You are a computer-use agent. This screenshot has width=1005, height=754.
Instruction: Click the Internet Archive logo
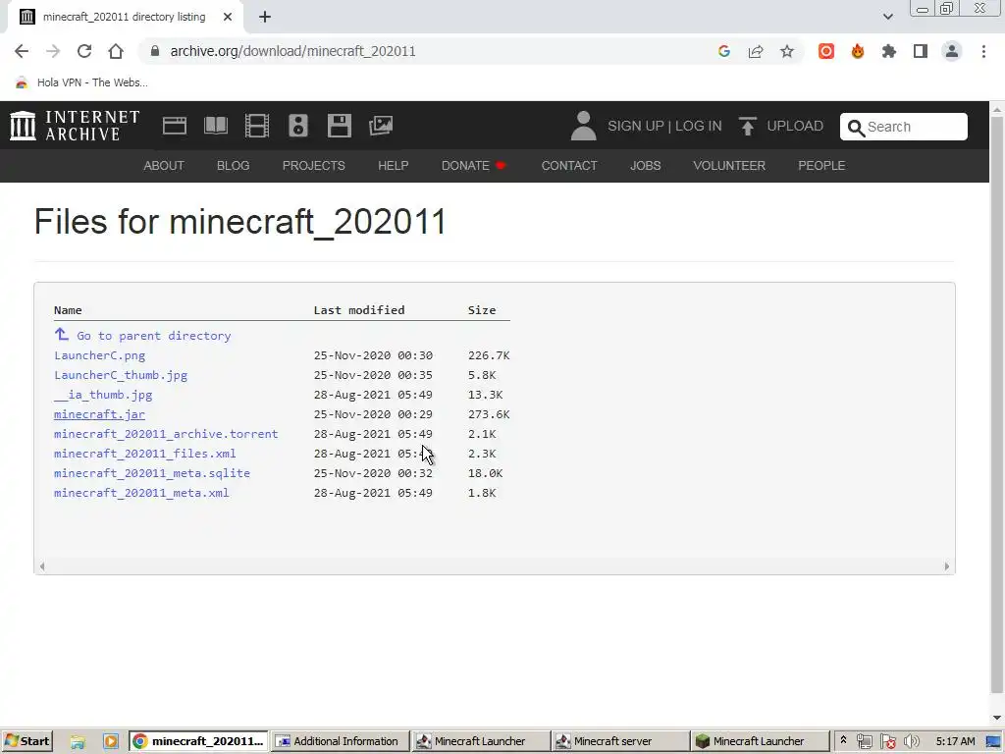(x=75, y=125)
